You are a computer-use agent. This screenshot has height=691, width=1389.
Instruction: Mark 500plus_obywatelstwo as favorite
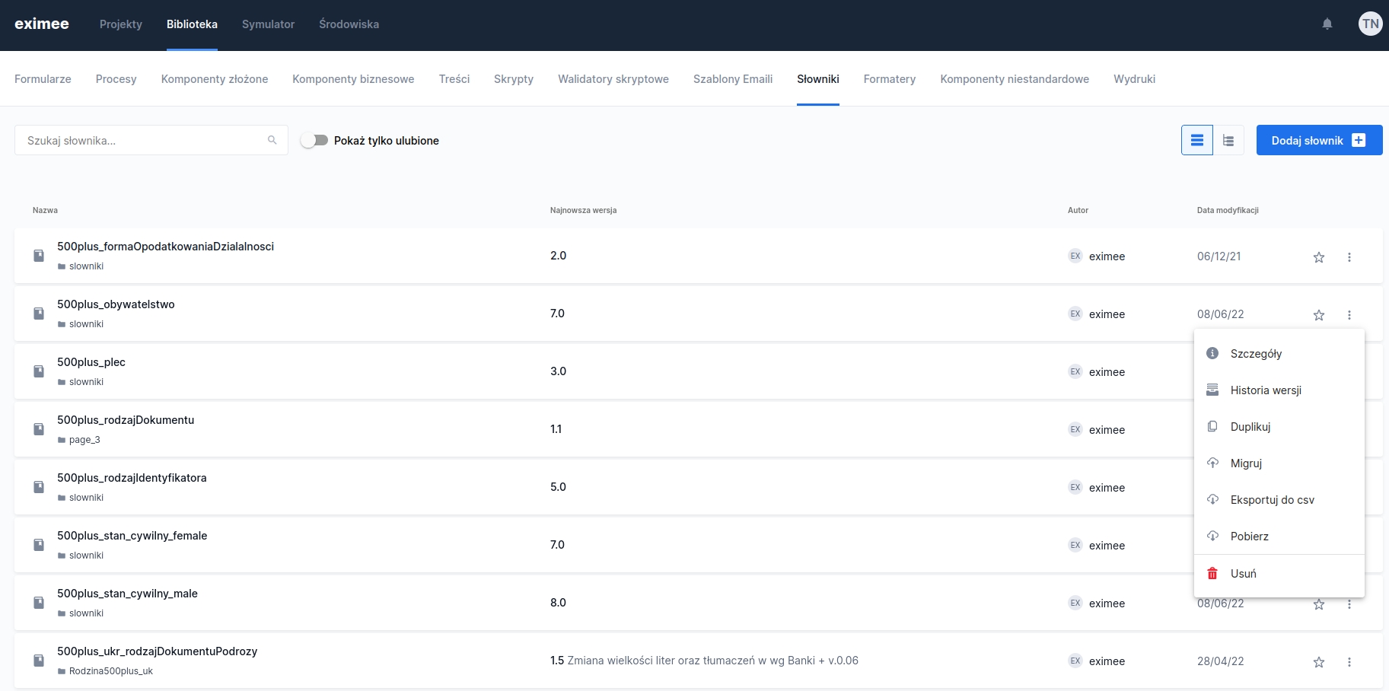click(1318, 315)
